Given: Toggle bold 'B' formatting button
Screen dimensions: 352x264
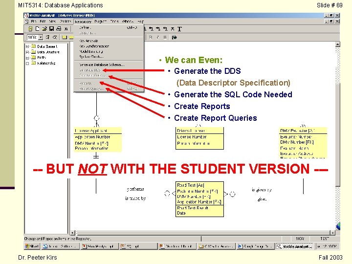Looking at the screenshot, I should (x=151, y=37).
